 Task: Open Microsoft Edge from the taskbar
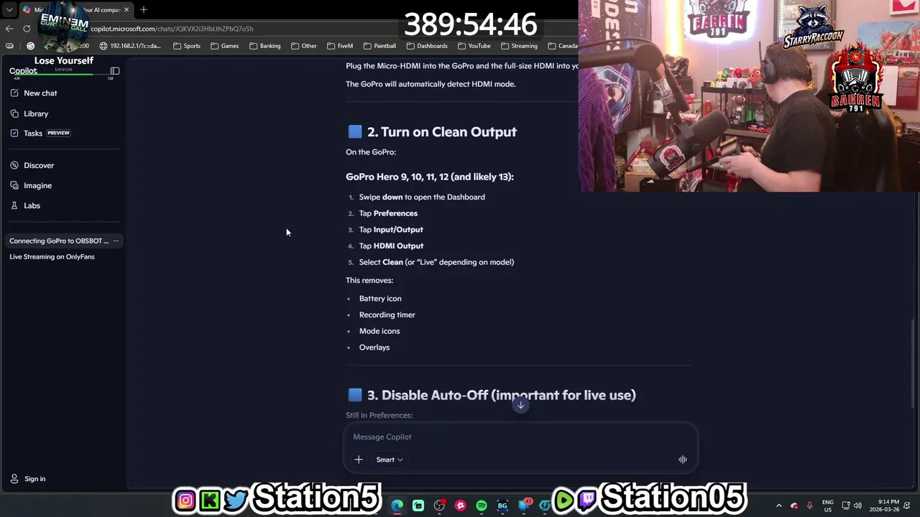click(397, 506)
